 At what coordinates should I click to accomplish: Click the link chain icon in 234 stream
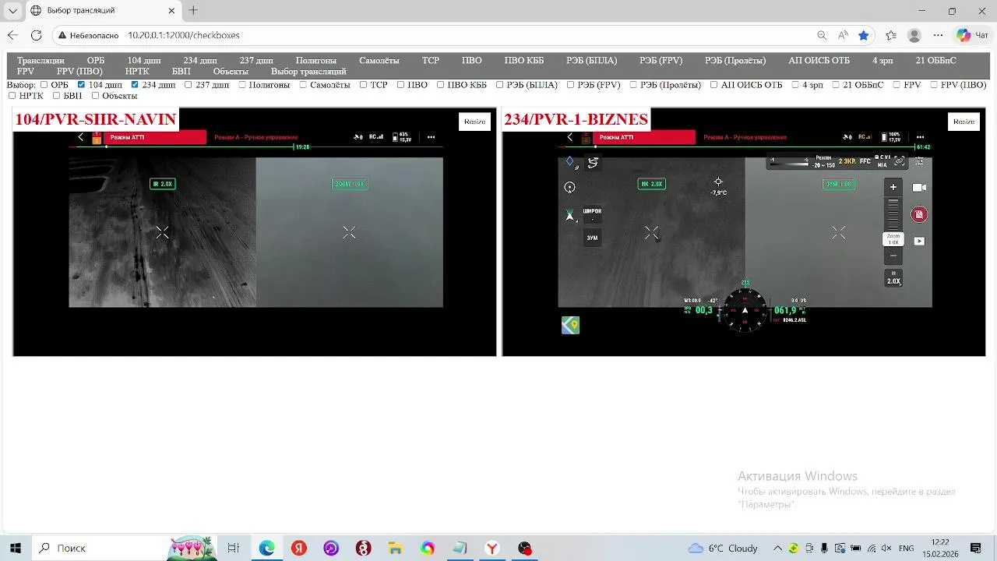[900, 161]
